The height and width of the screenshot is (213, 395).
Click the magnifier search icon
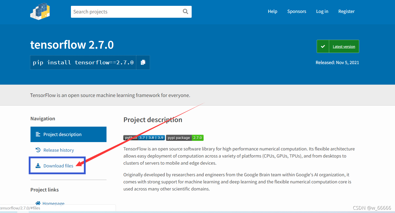186,11
